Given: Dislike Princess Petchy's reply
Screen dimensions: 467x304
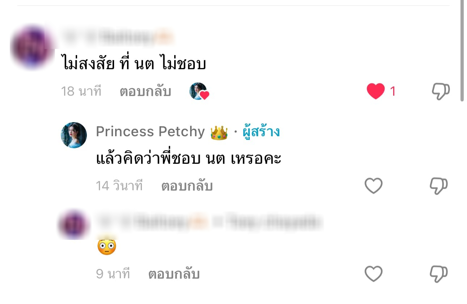Looking at the screenshot, I should [439, 186].
